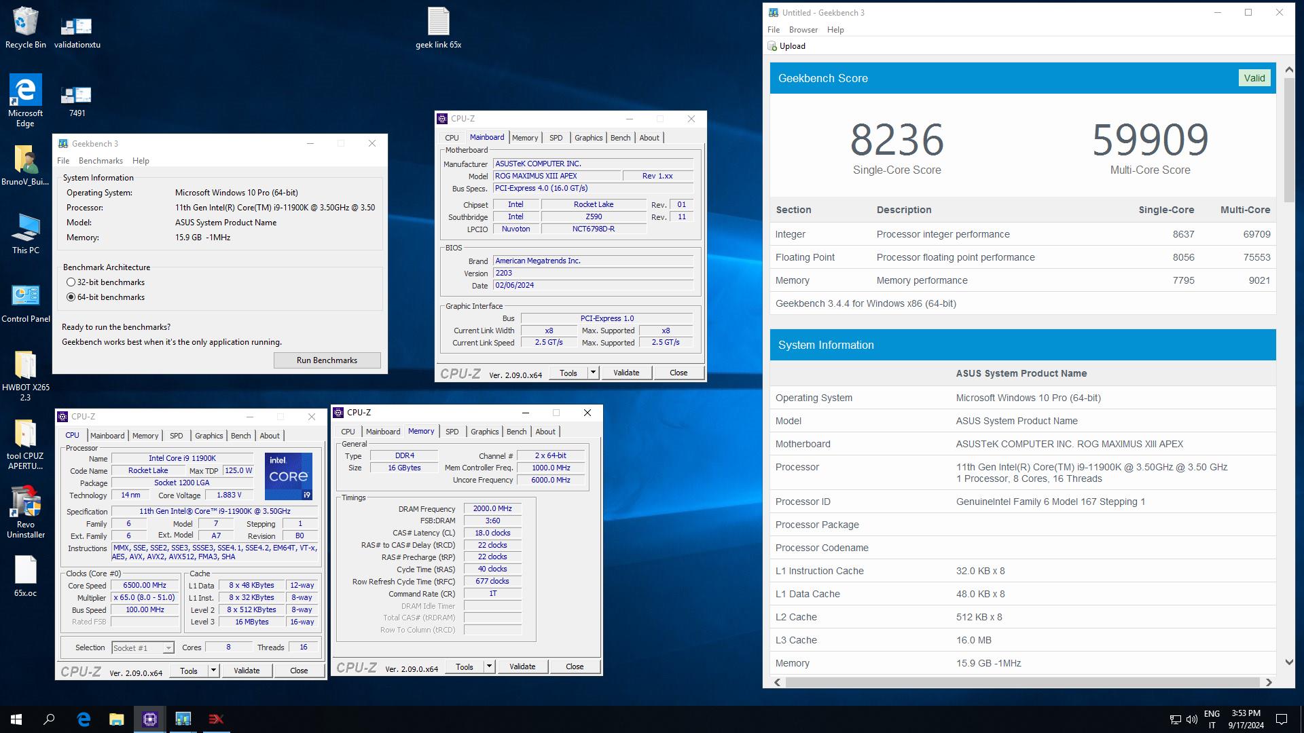This screenshot has width=1304, height=733.
Task: Click Close button in Mainboard CPU-Z window
Action: [x=678, y=373]
